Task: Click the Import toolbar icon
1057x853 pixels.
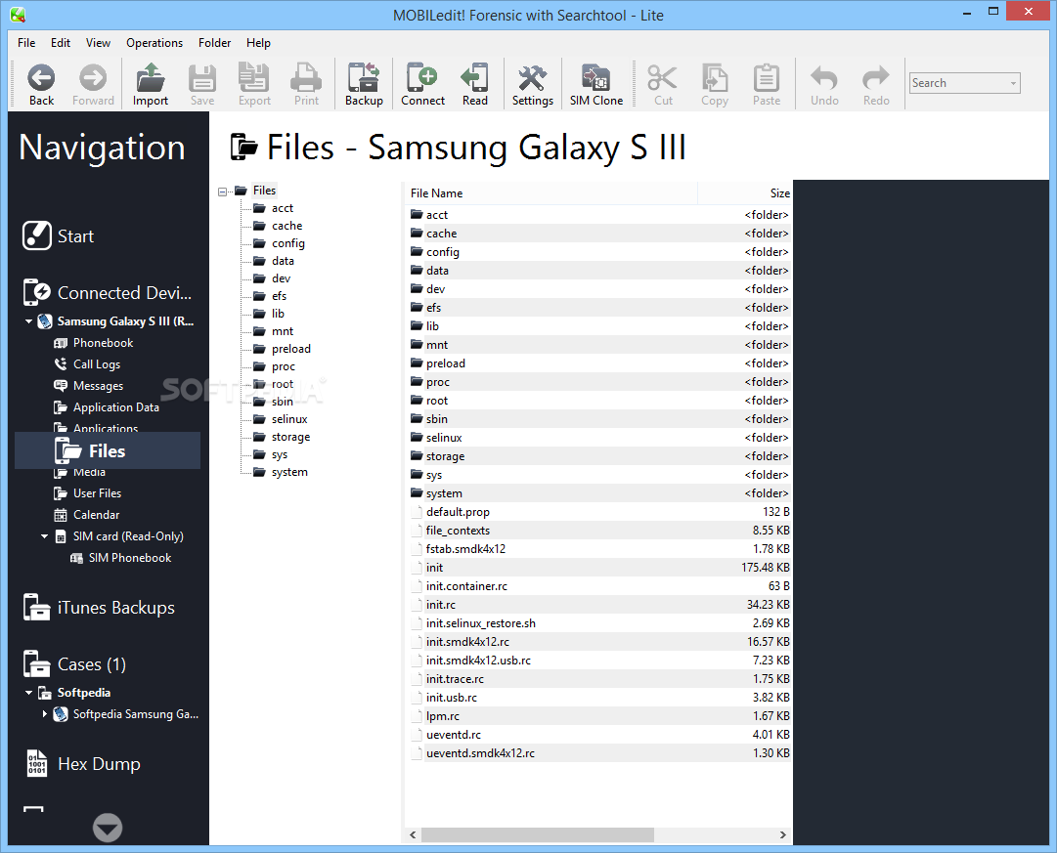Action: (x=150, y=84)
